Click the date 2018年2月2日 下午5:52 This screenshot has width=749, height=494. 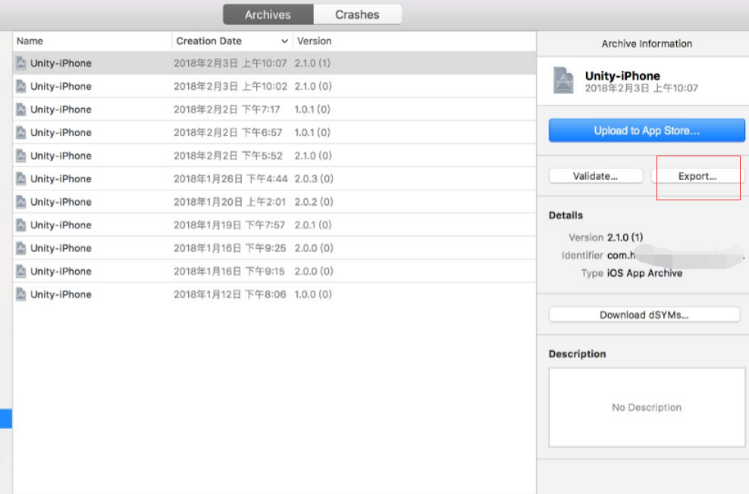[x=228, y=156]
